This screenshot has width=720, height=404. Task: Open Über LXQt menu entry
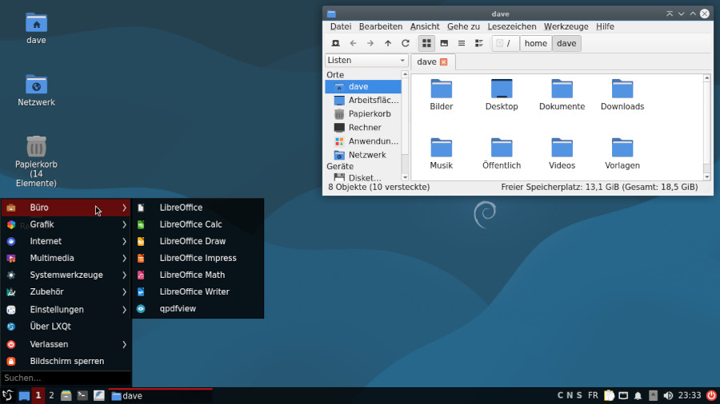click(x=66, y=327)
